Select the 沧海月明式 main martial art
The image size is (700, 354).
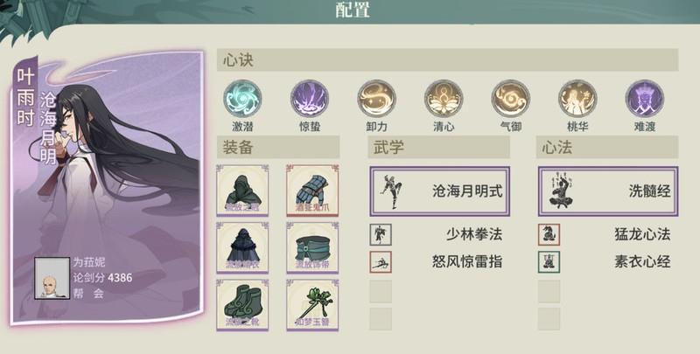click(439, 191)
